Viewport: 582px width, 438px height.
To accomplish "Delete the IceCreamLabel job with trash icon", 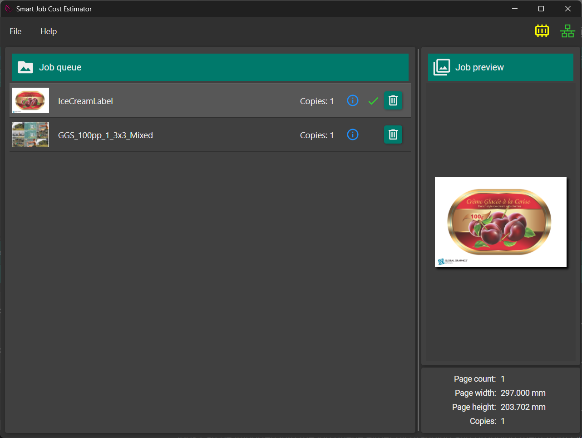I will tap(393, 100).
